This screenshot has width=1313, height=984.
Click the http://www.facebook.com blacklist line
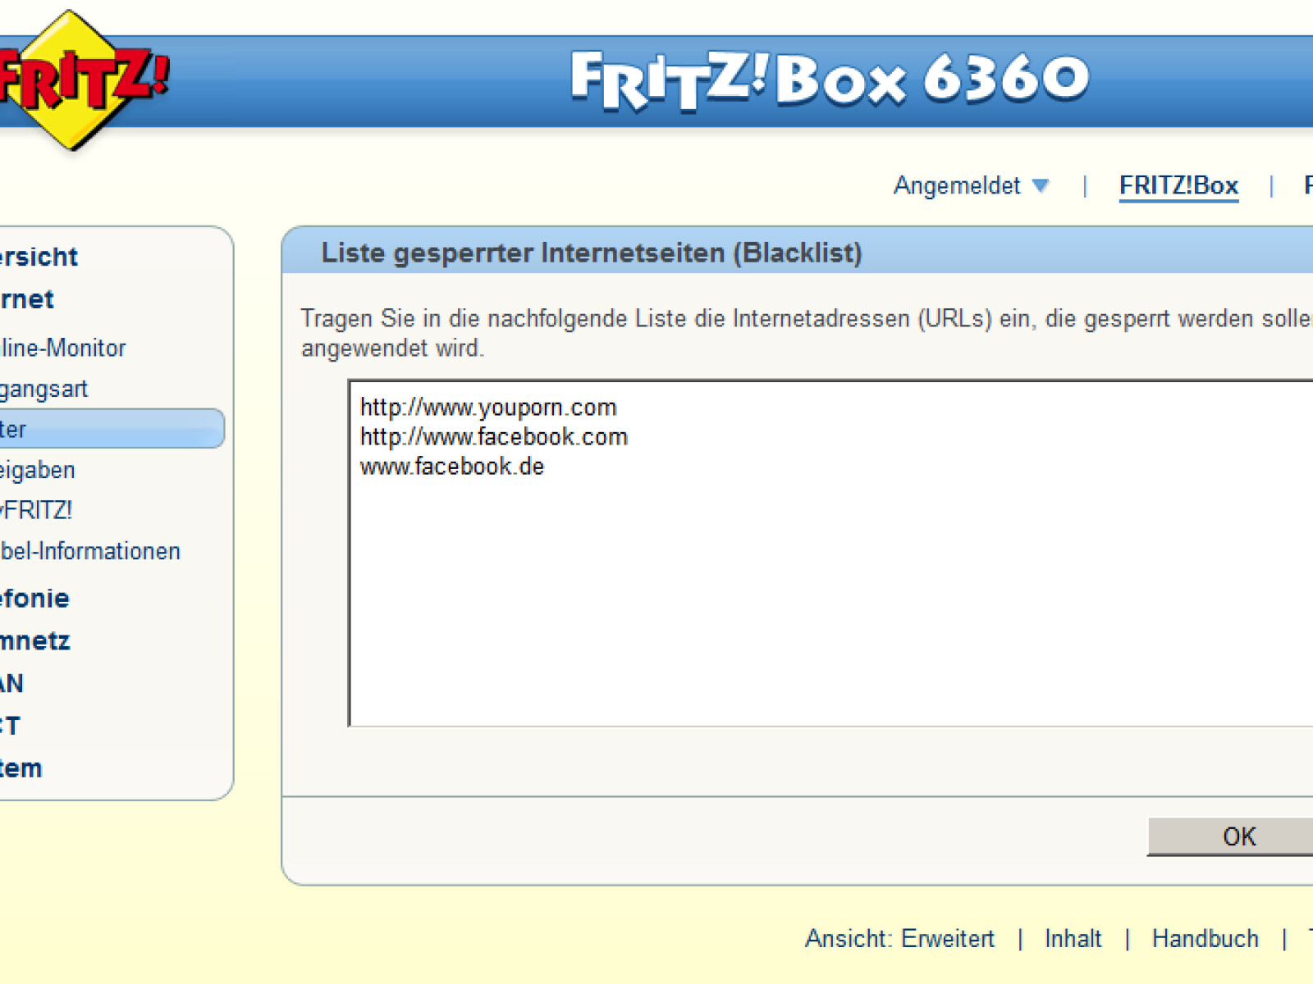(x=494, y=437)
